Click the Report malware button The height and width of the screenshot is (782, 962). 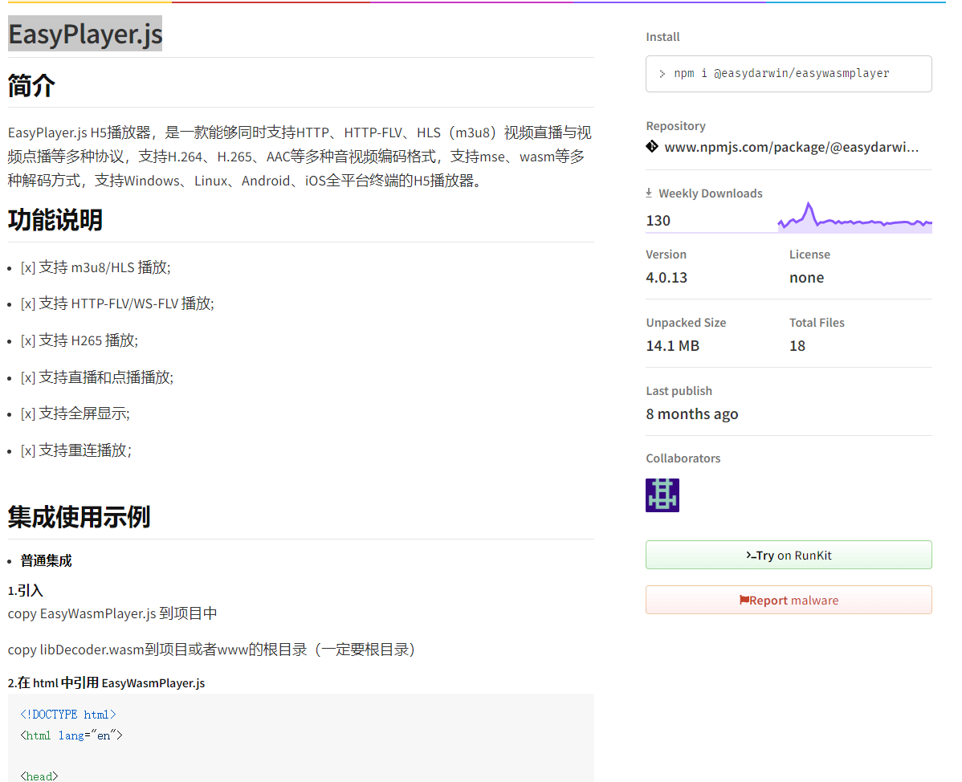[x=788, y=600]
